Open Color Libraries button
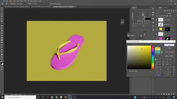 pos(169,56)
